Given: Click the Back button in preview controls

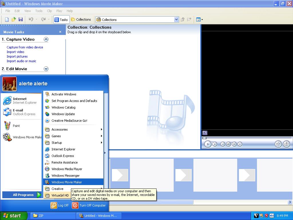Looking at the screenshot, I should pyautogui.click(x=223, y=144).
